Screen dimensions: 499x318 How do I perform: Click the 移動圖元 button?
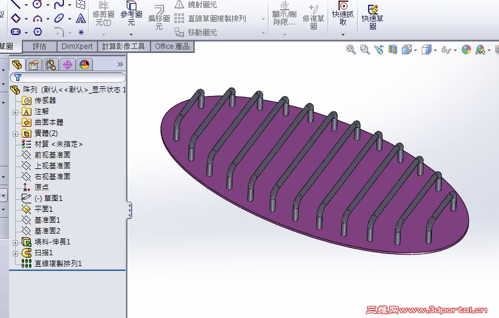pos(195,32)
